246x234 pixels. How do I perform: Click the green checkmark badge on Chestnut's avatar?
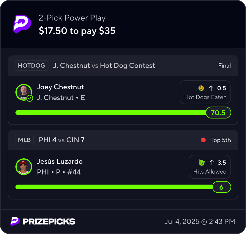(30, 99)
